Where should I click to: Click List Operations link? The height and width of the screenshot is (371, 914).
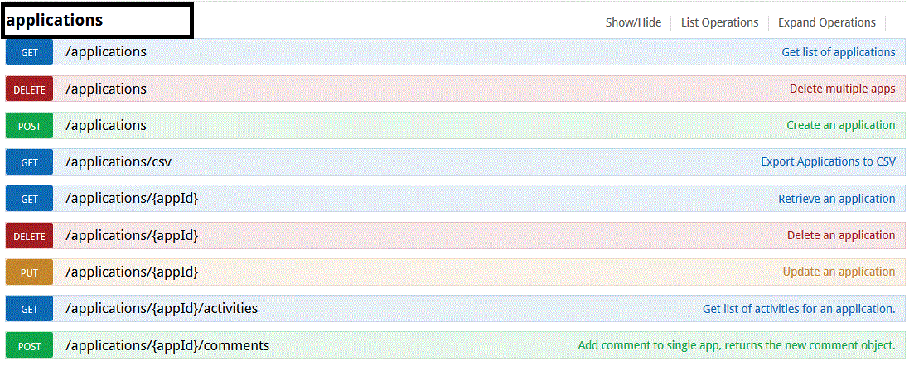719,22
